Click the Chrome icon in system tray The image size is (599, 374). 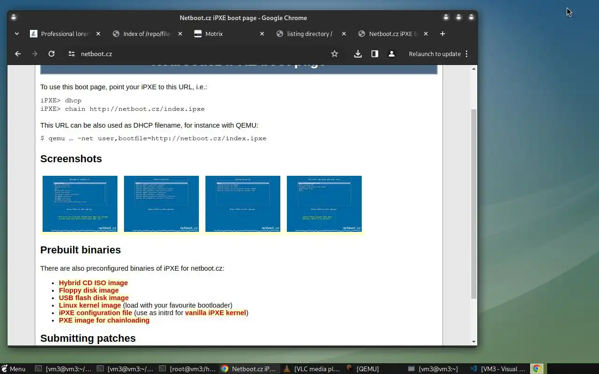(x=537, y=369)
